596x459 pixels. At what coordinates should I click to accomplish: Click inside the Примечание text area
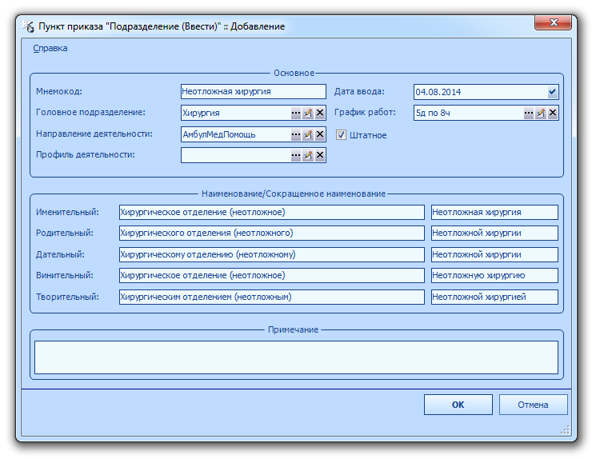296,357
